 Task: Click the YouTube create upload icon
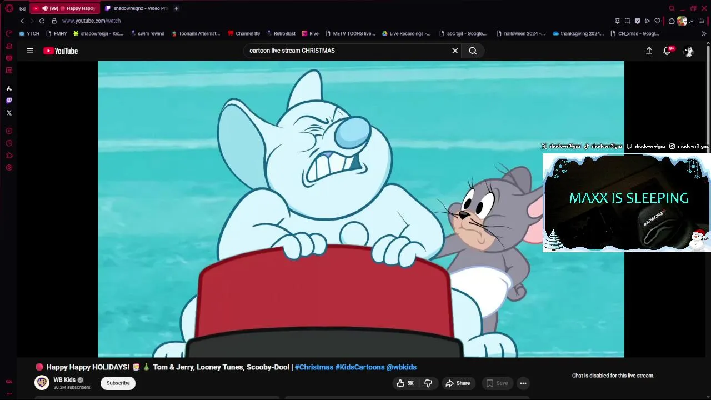coord(649,51)
